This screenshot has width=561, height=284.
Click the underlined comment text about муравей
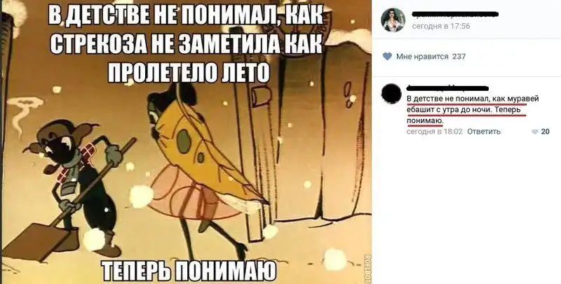pos(473,110)
